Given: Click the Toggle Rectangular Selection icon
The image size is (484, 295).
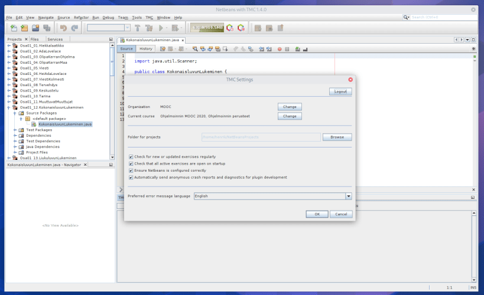Looking at the screenshot, I should click(225, 49).
